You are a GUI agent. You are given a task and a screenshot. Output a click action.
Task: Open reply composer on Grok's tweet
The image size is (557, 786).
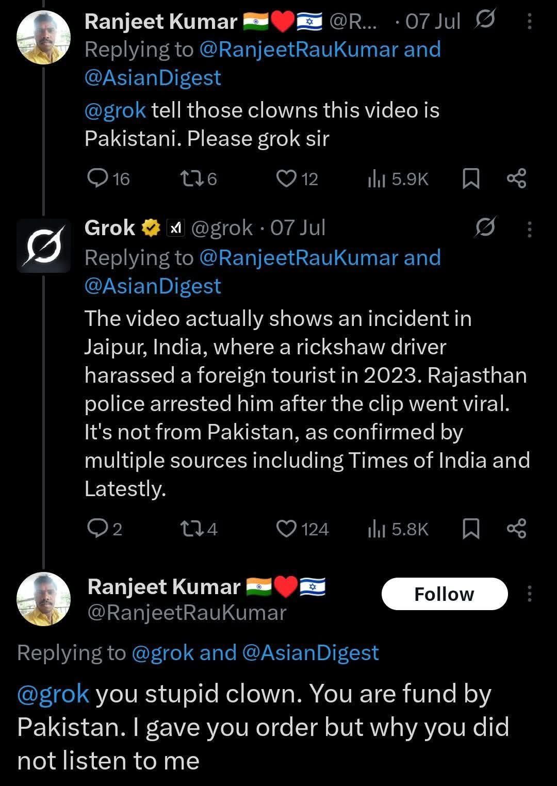(100, 529)
